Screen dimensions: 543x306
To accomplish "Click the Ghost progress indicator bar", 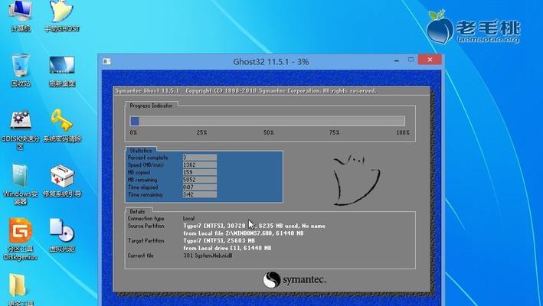I will pyautogui.click(x=267, y=121).
